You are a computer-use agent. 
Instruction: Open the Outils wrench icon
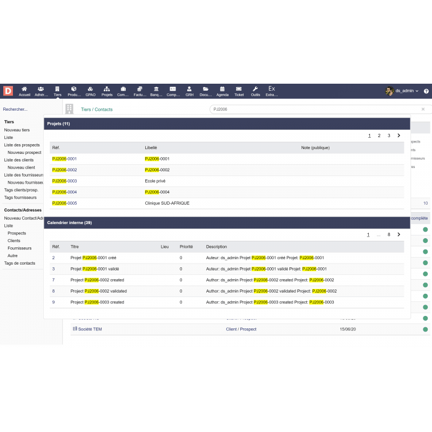coord(255,91)
